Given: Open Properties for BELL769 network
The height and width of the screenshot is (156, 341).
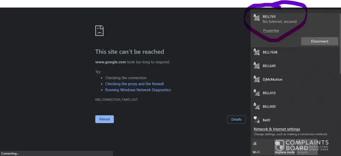Looking at the screenshot, I should (271, 30).
